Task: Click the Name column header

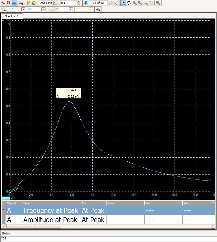Action: (x=51, y=203)
